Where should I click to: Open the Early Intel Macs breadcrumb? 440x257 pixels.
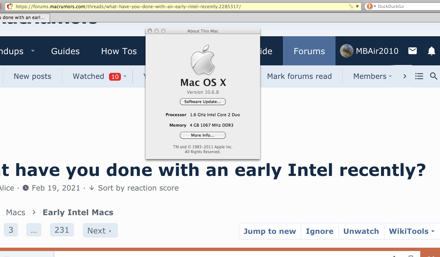coord(78,212)
